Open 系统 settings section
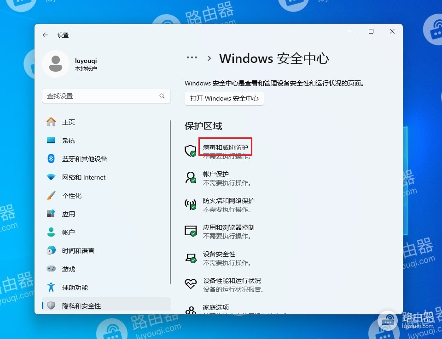442x339 pixels. (106, 140)
